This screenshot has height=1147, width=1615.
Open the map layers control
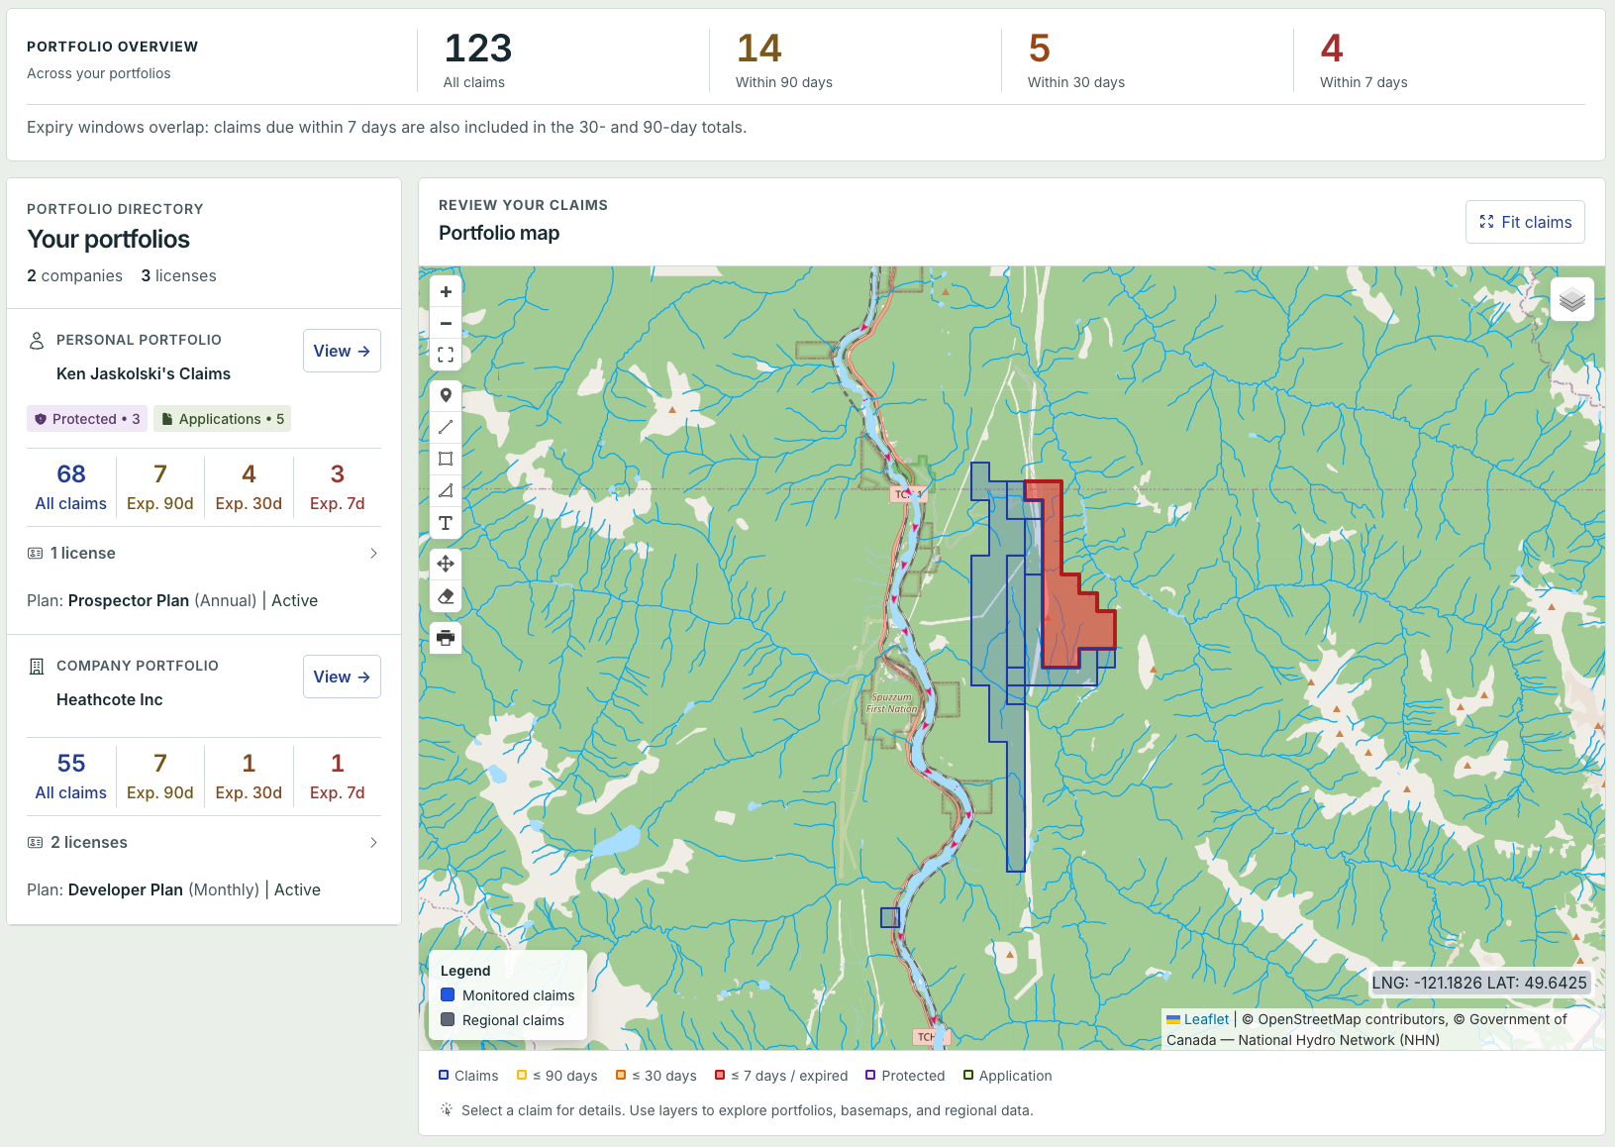1572,299
